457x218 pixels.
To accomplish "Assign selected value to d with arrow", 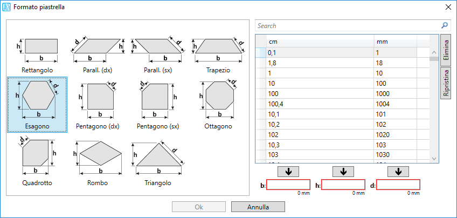I will (398, 172).
